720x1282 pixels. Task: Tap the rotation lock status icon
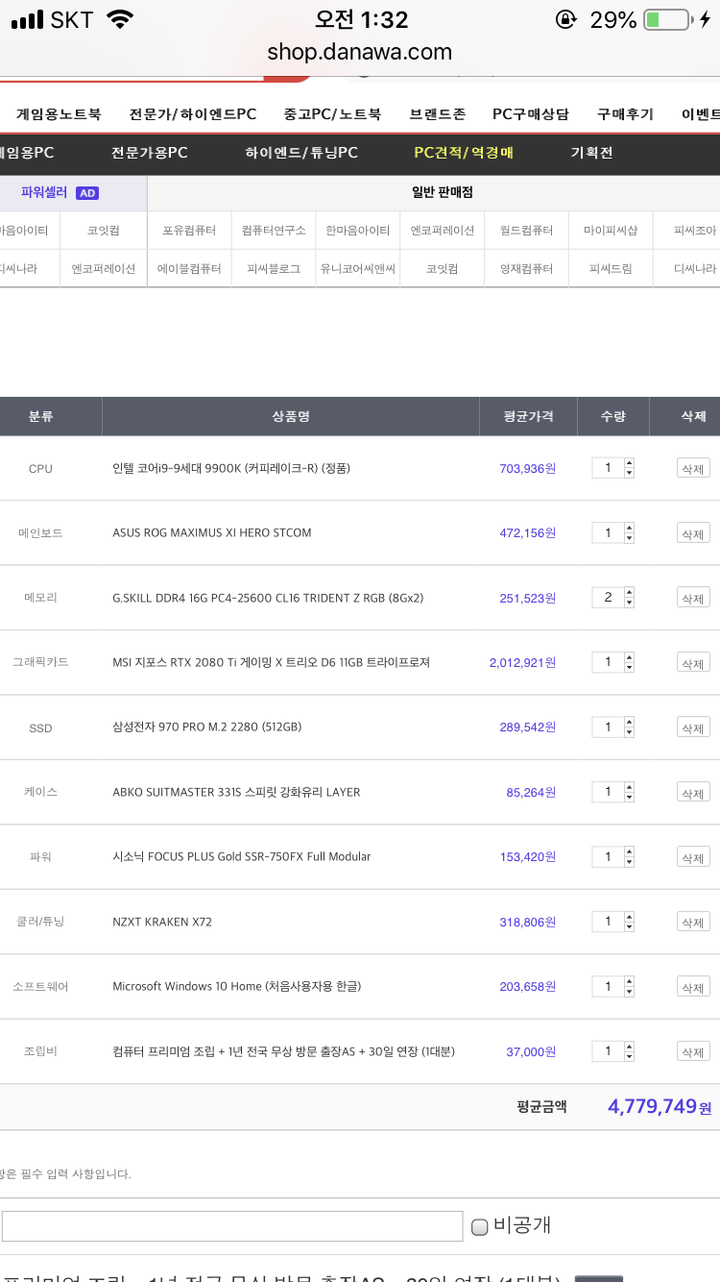coord(566,19)
